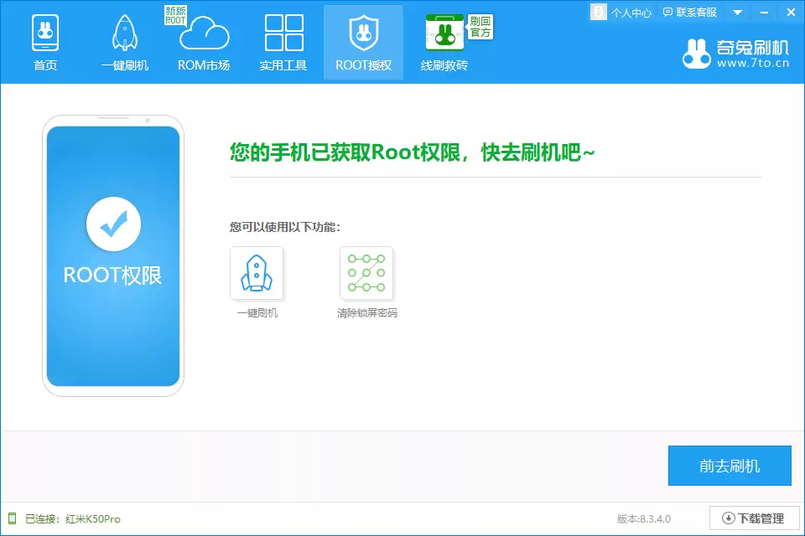Click the 刷回官方 badge next to 线刷救砖
Screen dimensions: 805x536
(x=480, y=25)
